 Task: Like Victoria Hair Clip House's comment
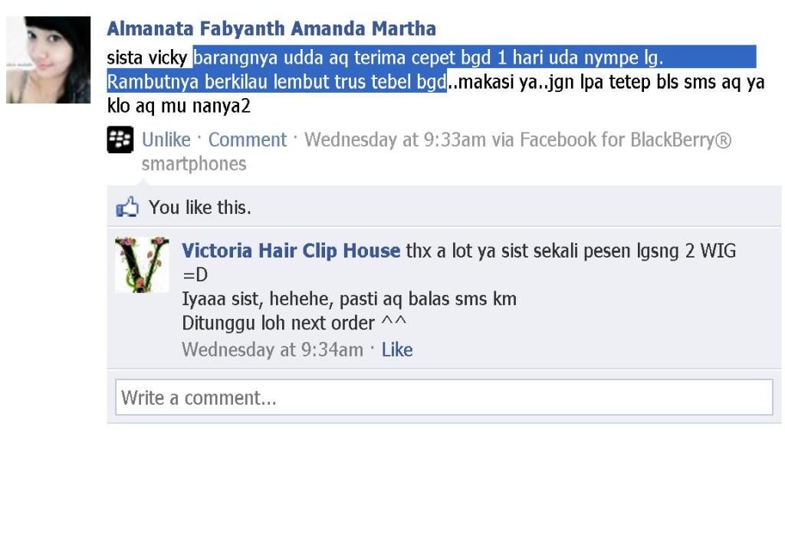397,350
